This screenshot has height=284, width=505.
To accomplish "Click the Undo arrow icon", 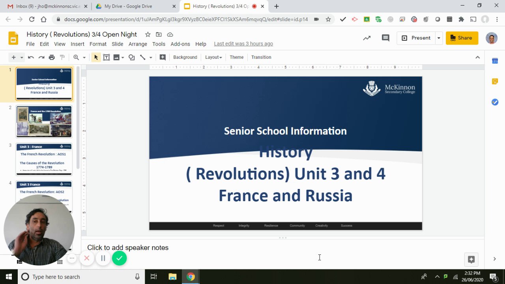I will click(31, 57).
